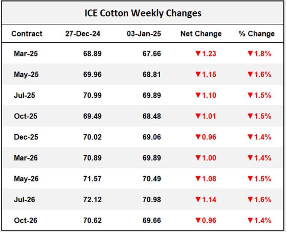
Task: Click the red triangle beside 1.01
Action: [198, 116]
